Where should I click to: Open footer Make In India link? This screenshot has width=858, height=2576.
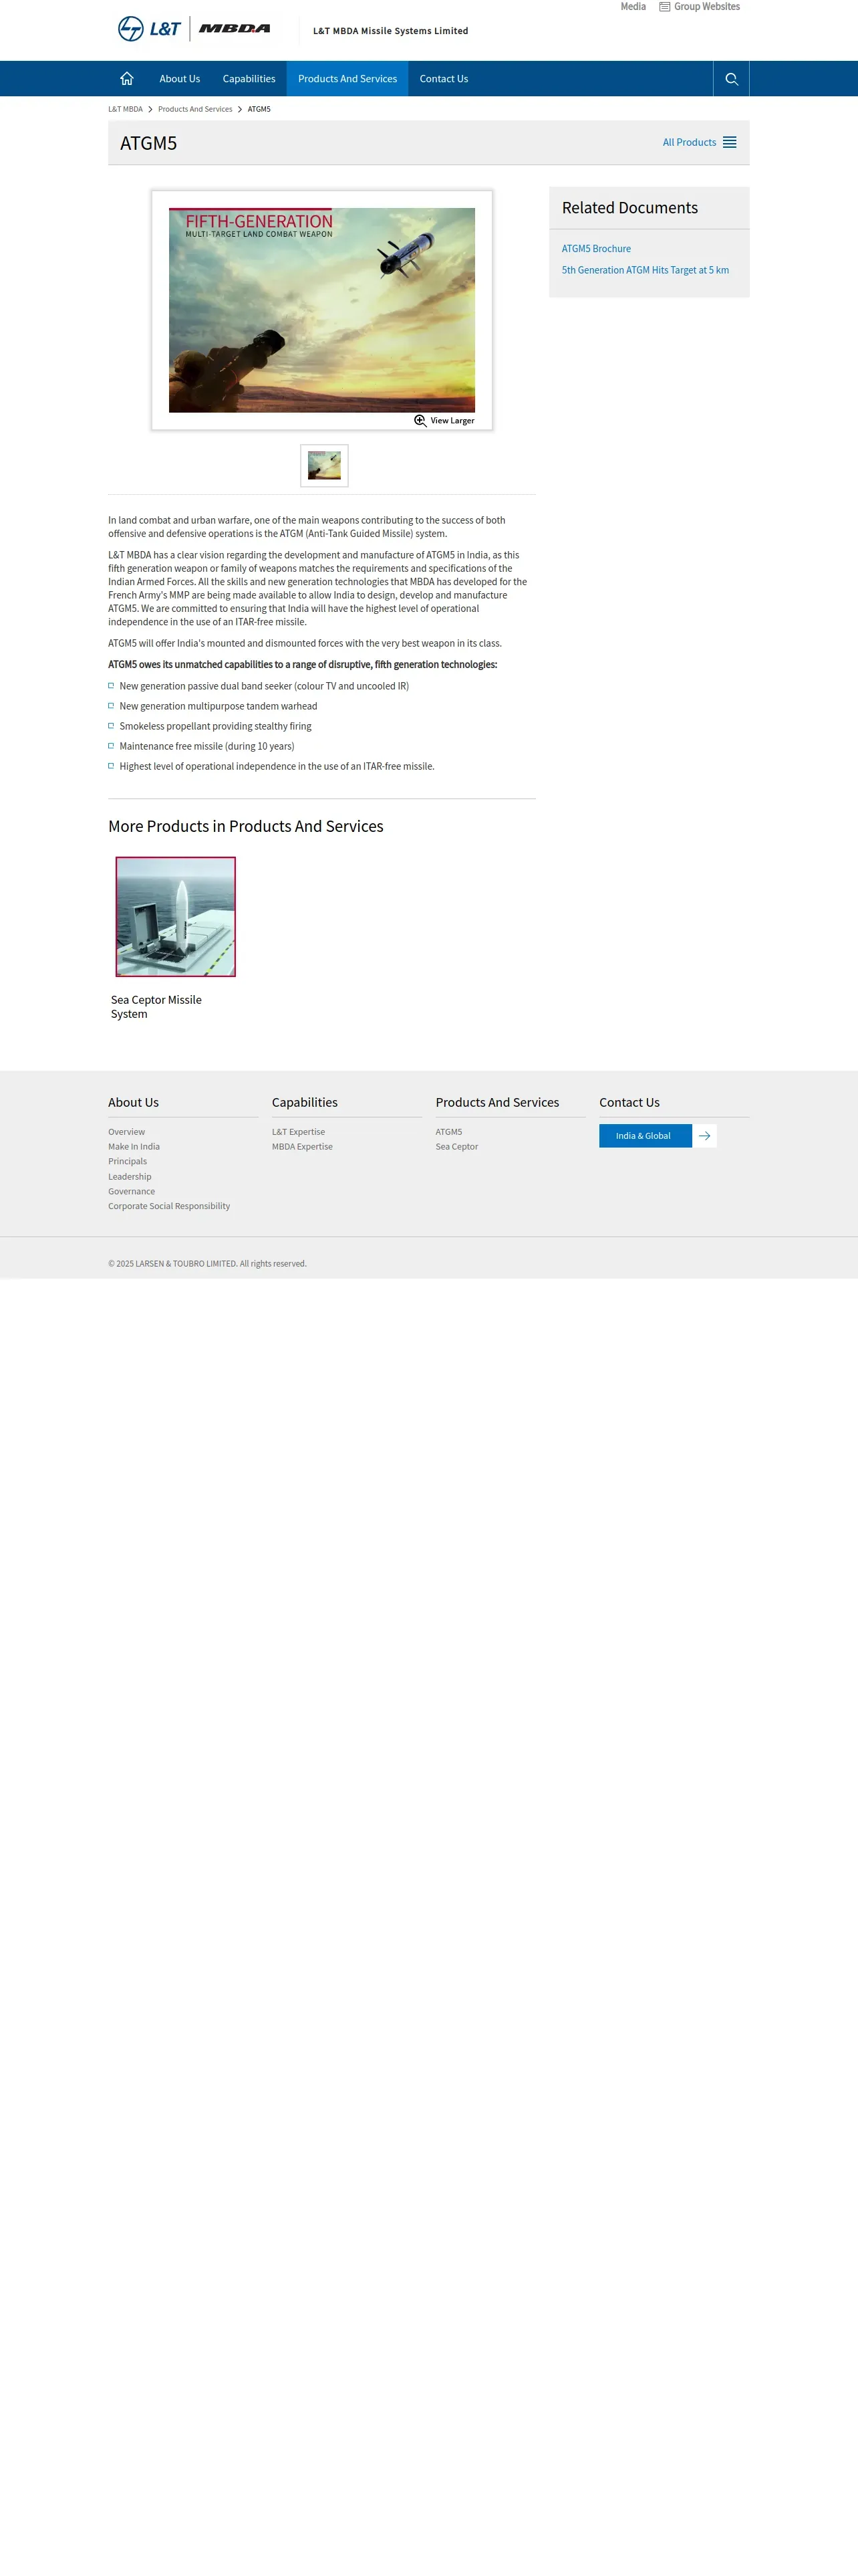134,1147
